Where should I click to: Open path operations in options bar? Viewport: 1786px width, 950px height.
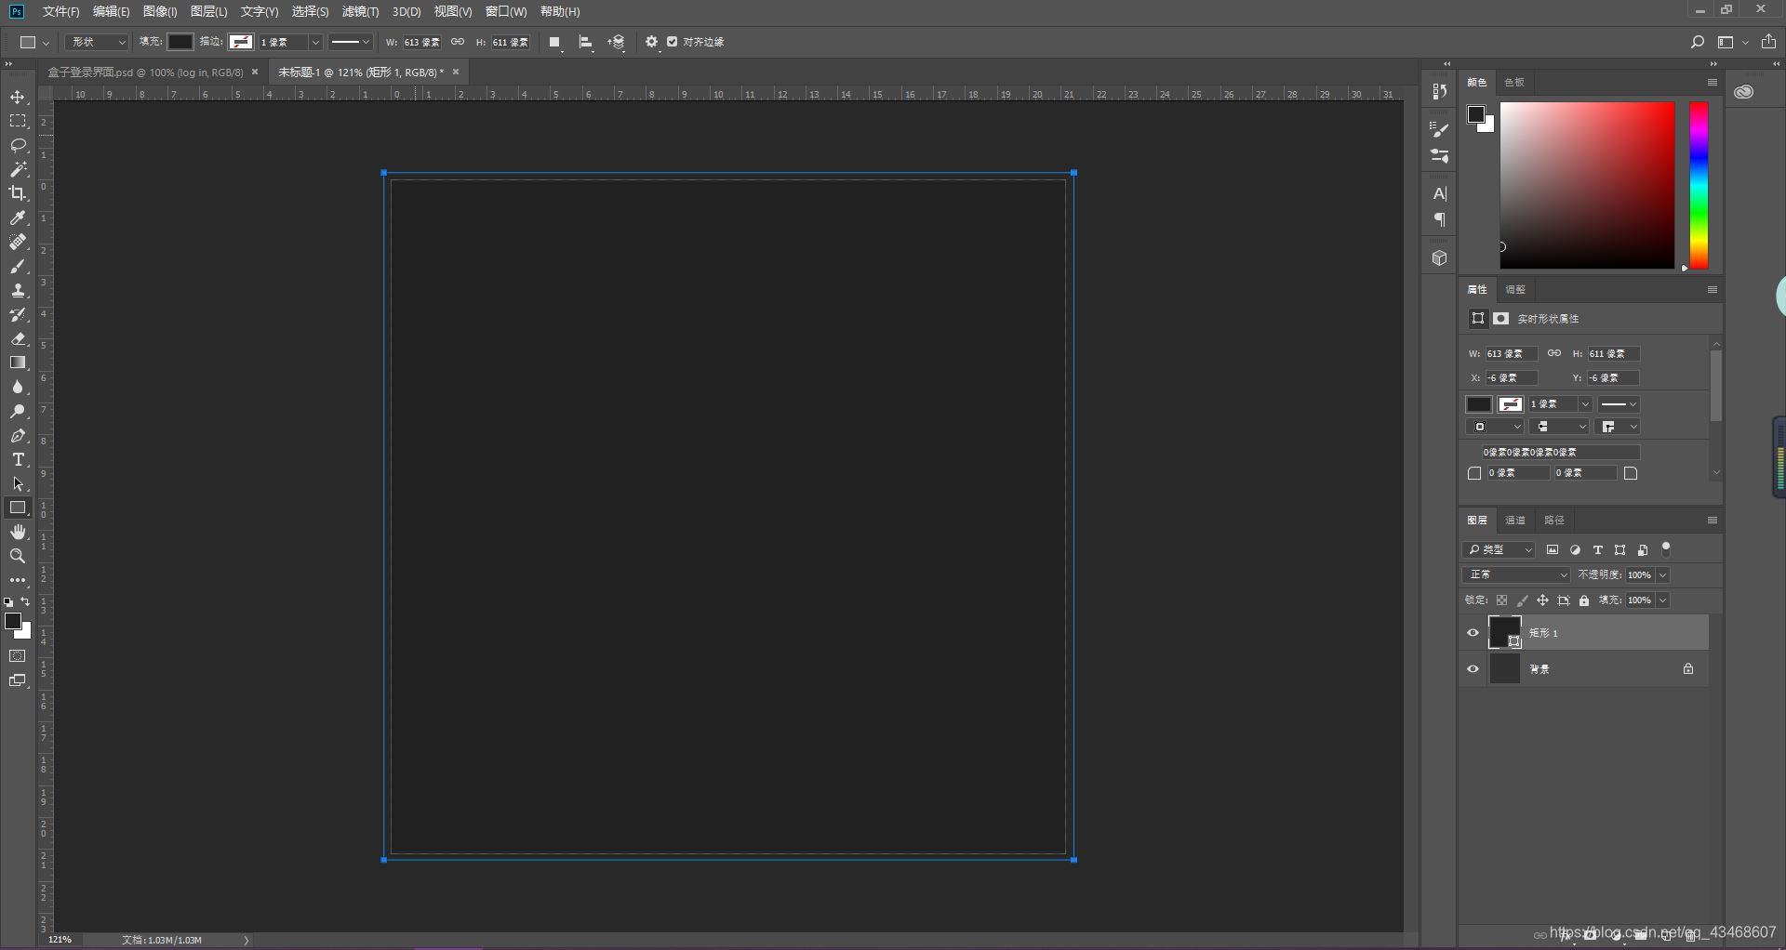[555, 42]
